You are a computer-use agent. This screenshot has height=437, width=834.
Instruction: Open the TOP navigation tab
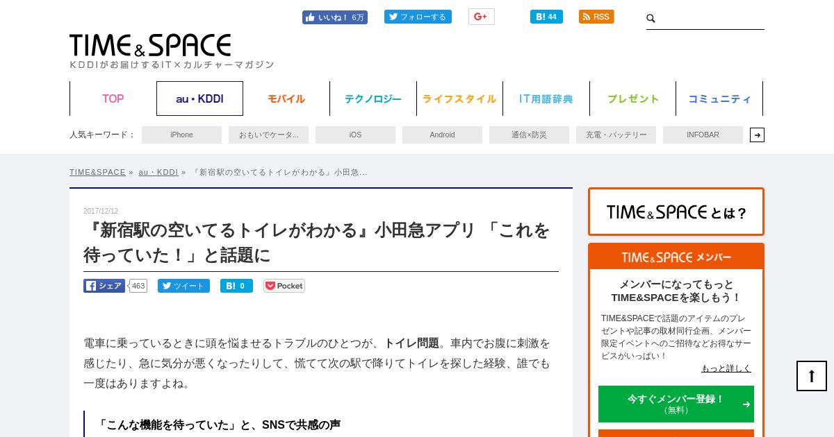pyautogui.click(x=113, y=98)
